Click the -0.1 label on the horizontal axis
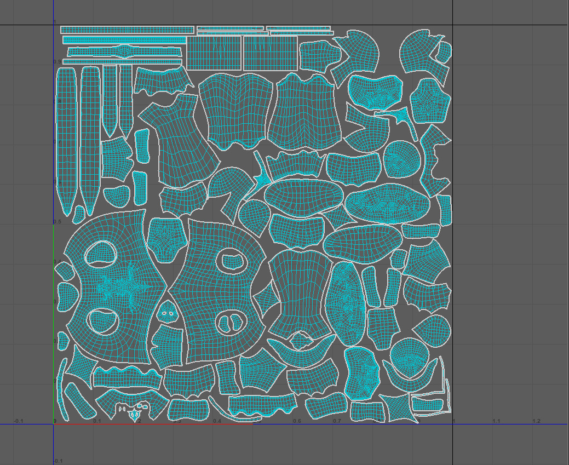569x465 pixels. pyautogui.click(x=18, y=421)
